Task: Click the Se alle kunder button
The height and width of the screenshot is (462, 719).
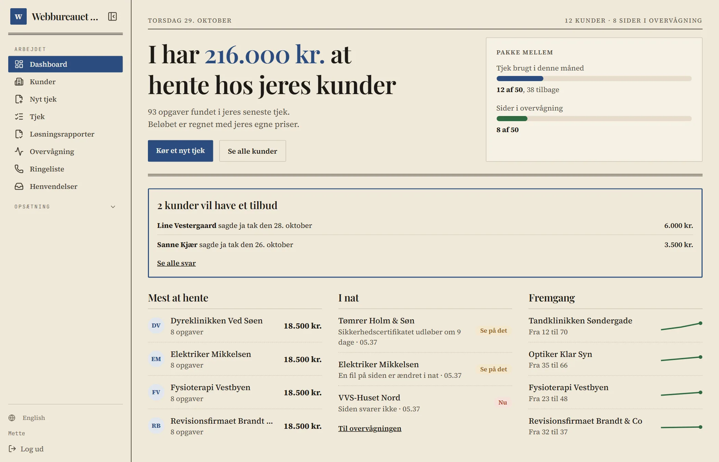Action: (253, 151)
